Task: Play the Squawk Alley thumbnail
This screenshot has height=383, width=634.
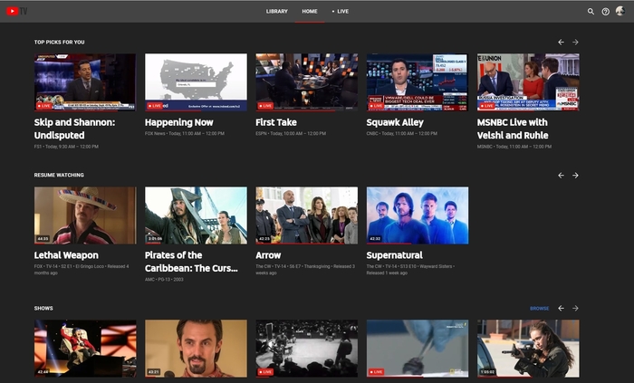Action: (x=418, y=82)
